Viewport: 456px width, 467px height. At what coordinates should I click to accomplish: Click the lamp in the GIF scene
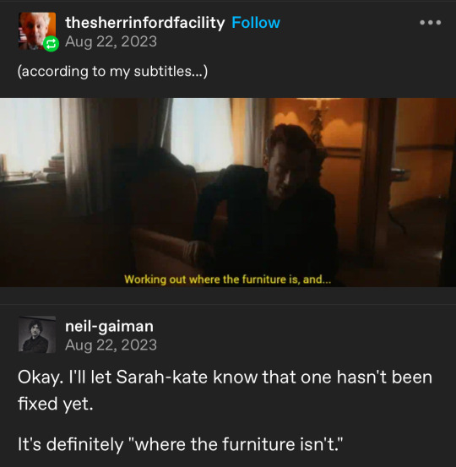(x=318, y=121)
